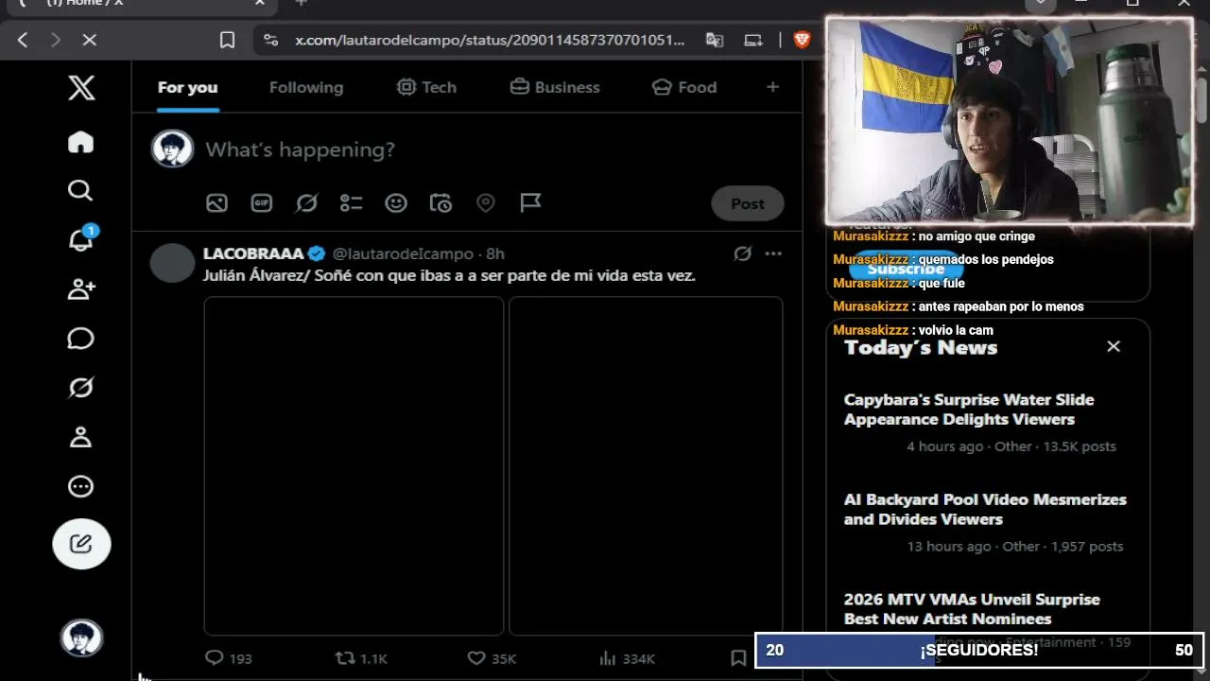This screenshot has width=1210, height=681.
Task: Tag a location in the composer
Action: point(486,202)
